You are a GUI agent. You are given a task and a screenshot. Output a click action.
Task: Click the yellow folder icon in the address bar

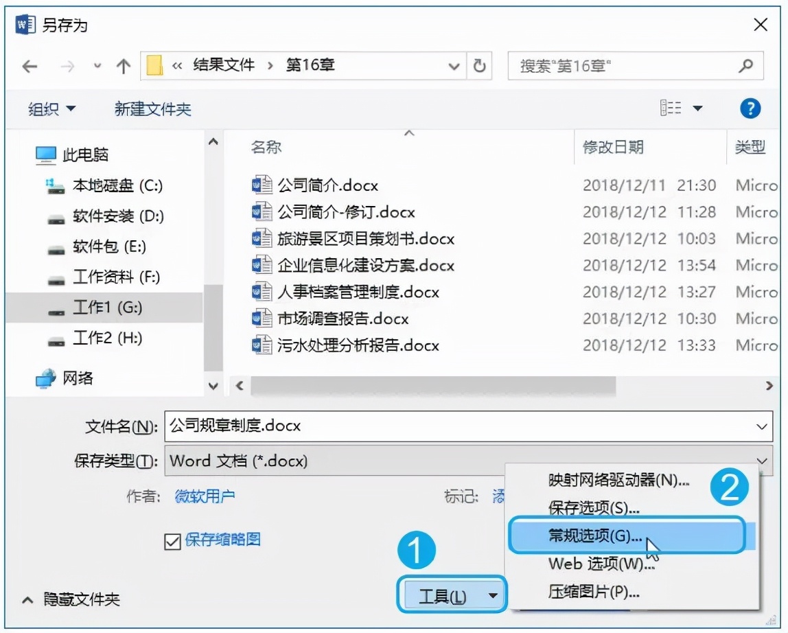154,66
